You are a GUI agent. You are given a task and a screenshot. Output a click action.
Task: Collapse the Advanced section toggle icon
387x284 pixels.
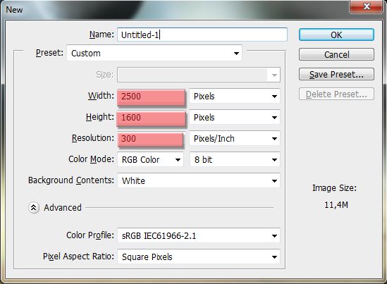34,208
